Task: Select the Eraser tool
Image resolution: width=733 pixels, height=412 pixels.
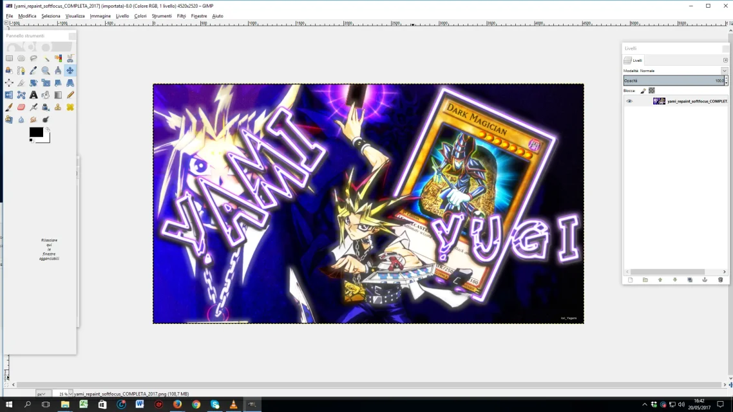Action: (x=21, y=107)
